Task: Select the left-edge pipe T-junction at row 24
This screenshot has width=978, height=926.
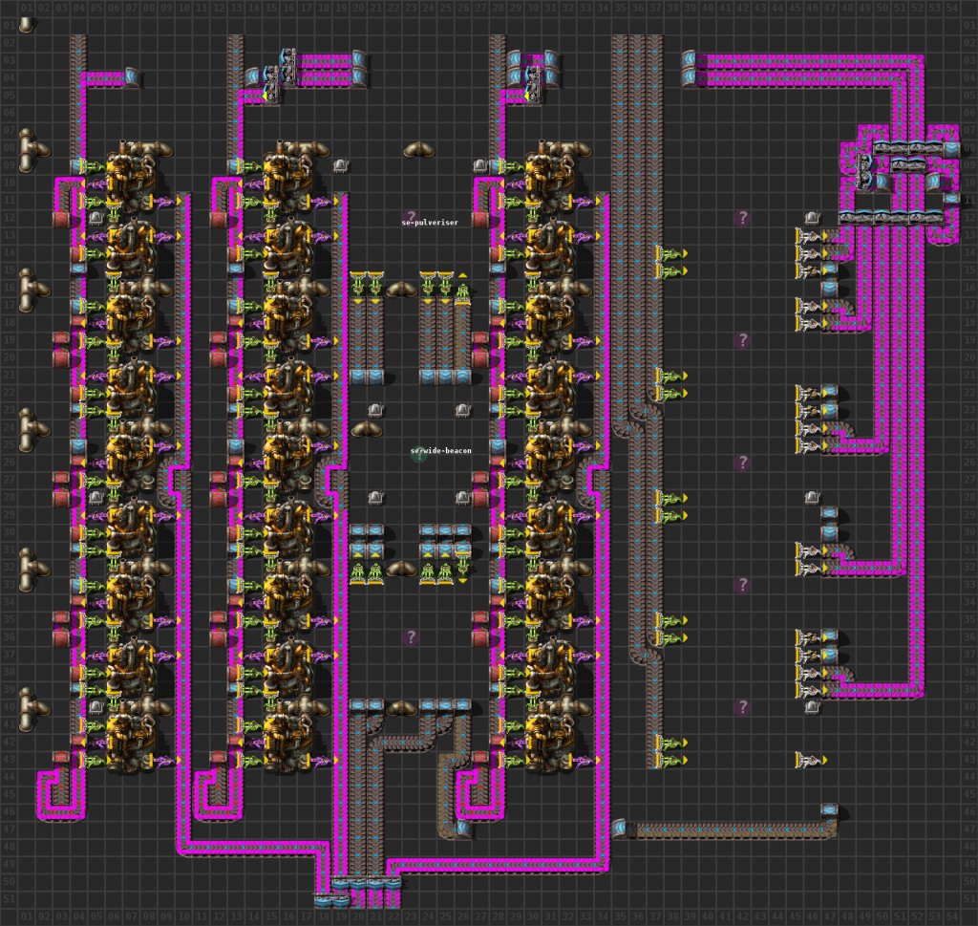Action: tap(33, 430)
